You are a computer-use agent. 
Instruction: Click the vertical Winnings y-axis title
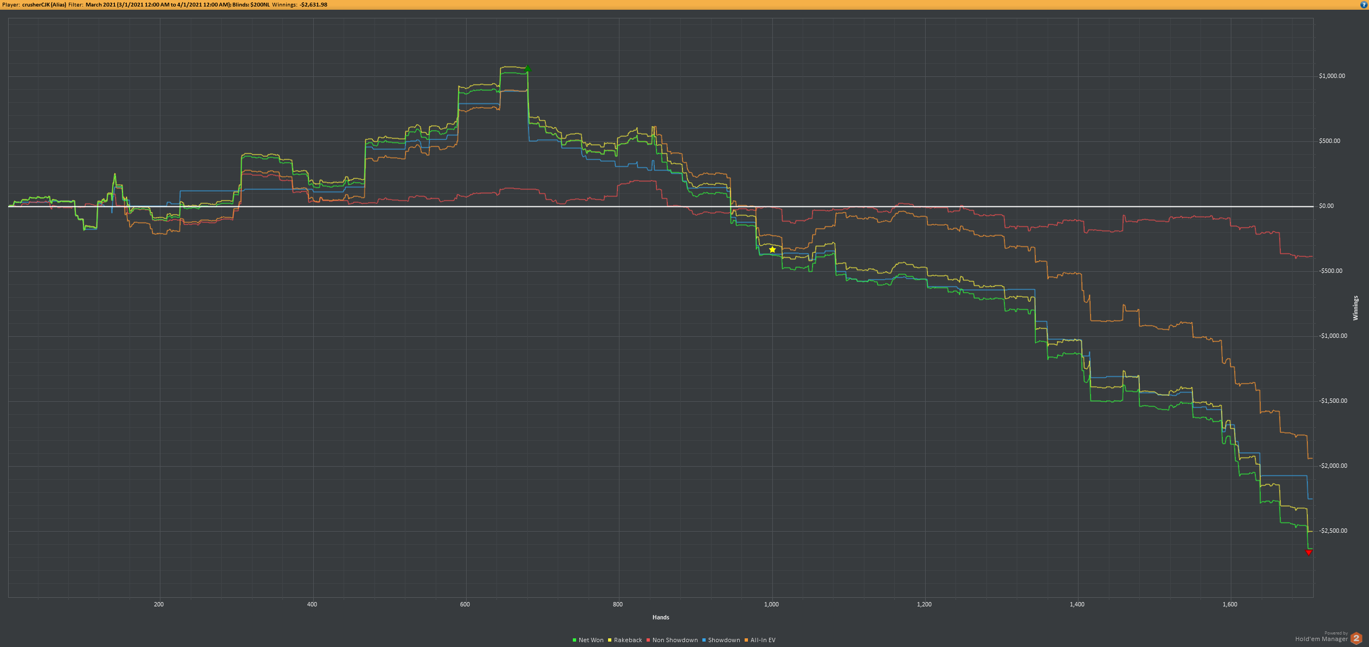(1355, 308)
